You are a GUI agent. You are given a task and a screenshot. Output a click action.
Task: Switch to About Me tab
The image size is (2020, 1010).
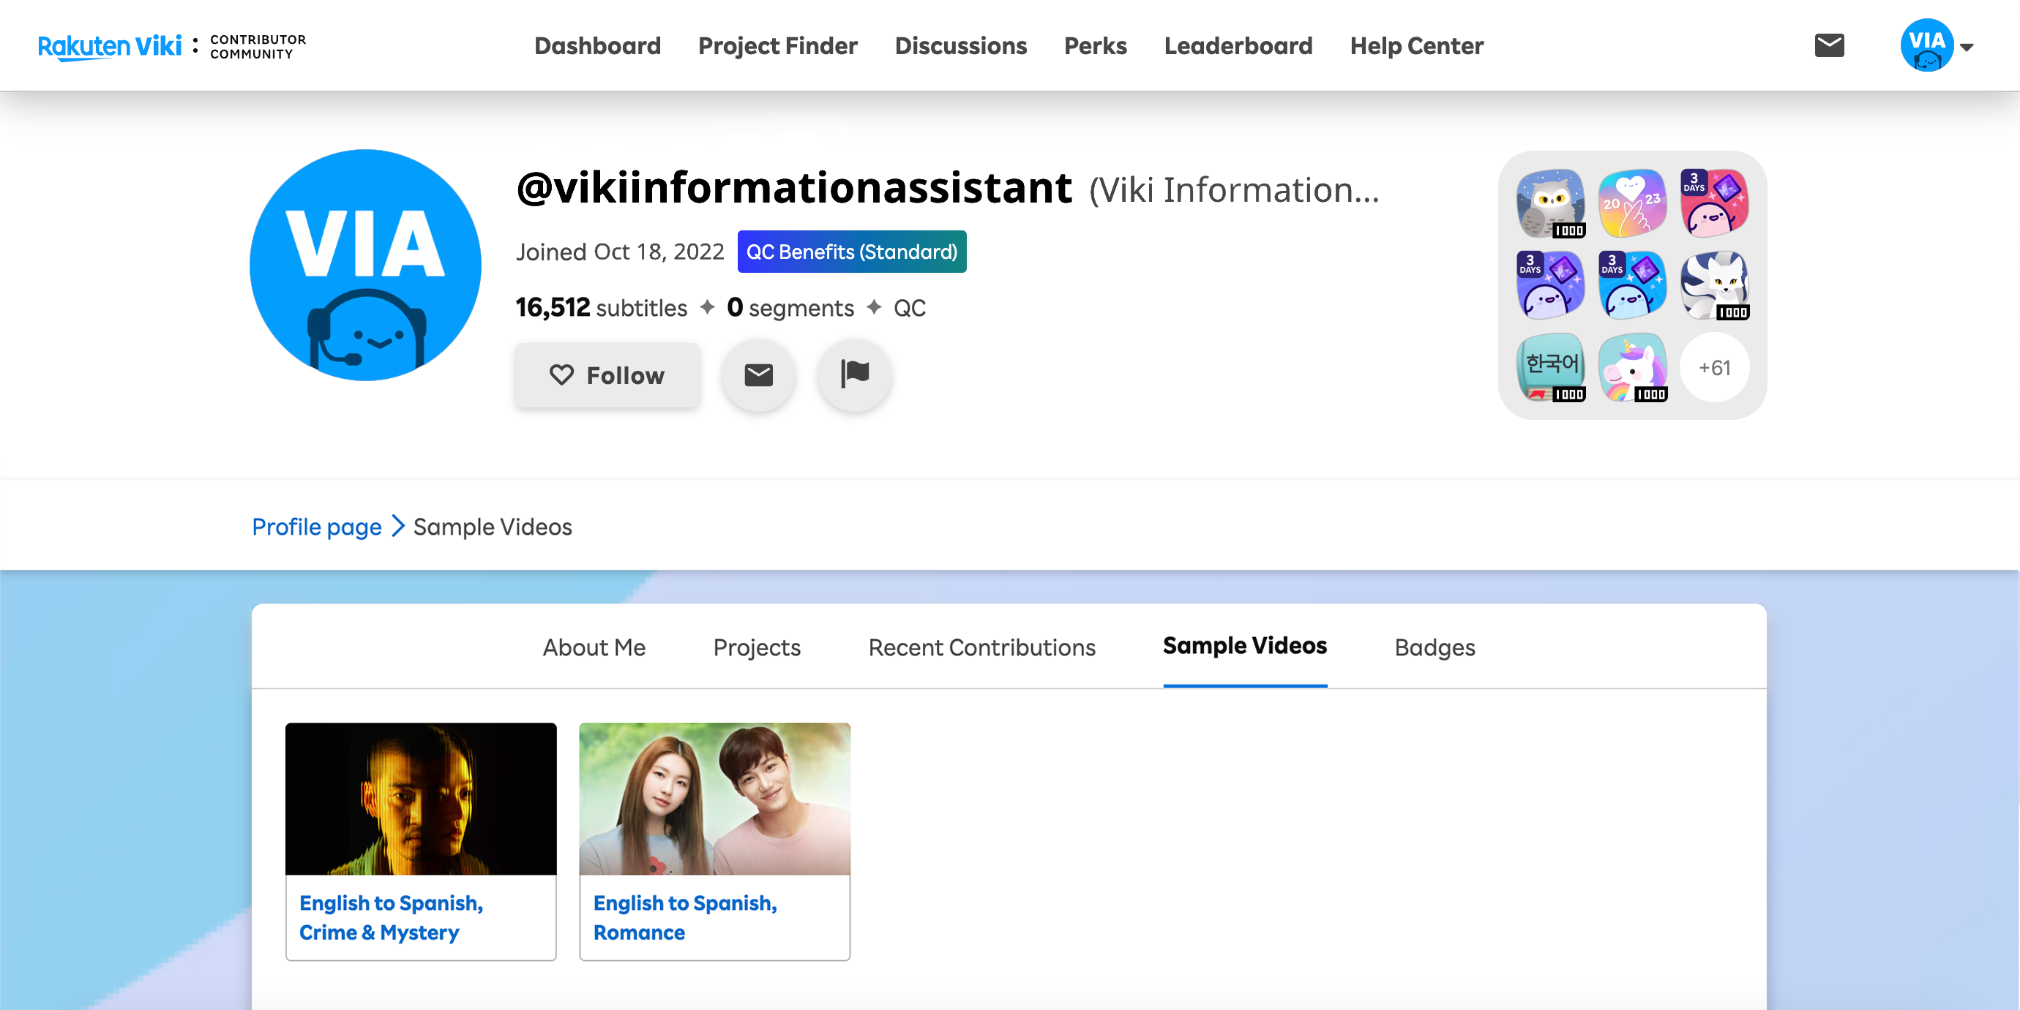(x=594, y=647)
